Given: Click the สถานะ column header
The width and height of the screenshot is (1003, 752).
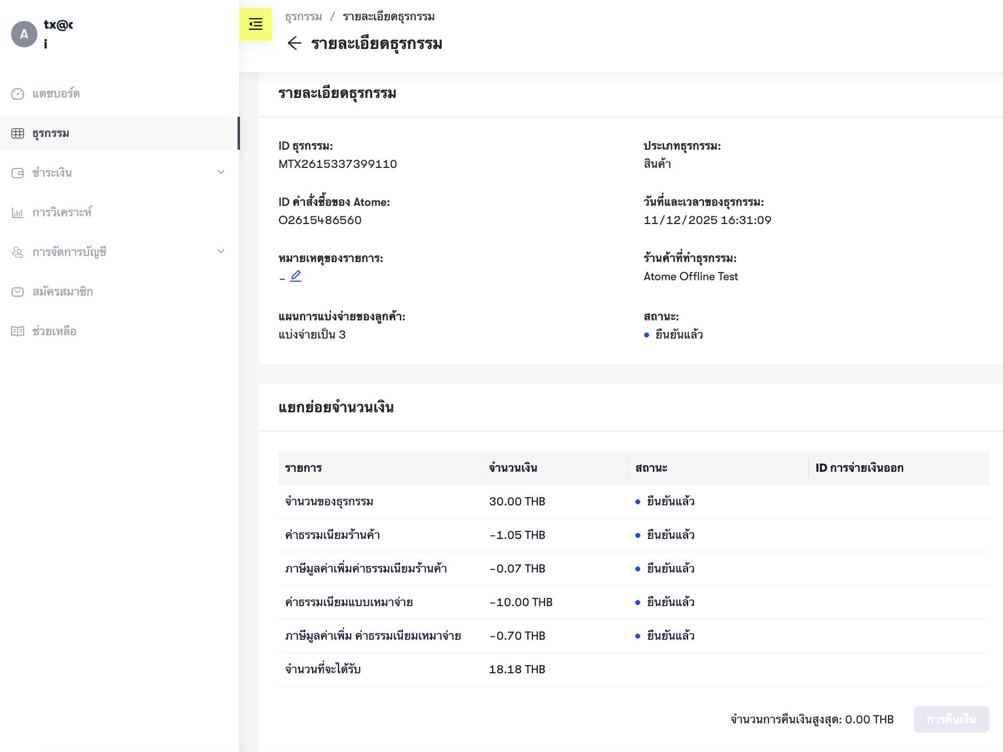Looking at the screenshot, I should 650,468.
